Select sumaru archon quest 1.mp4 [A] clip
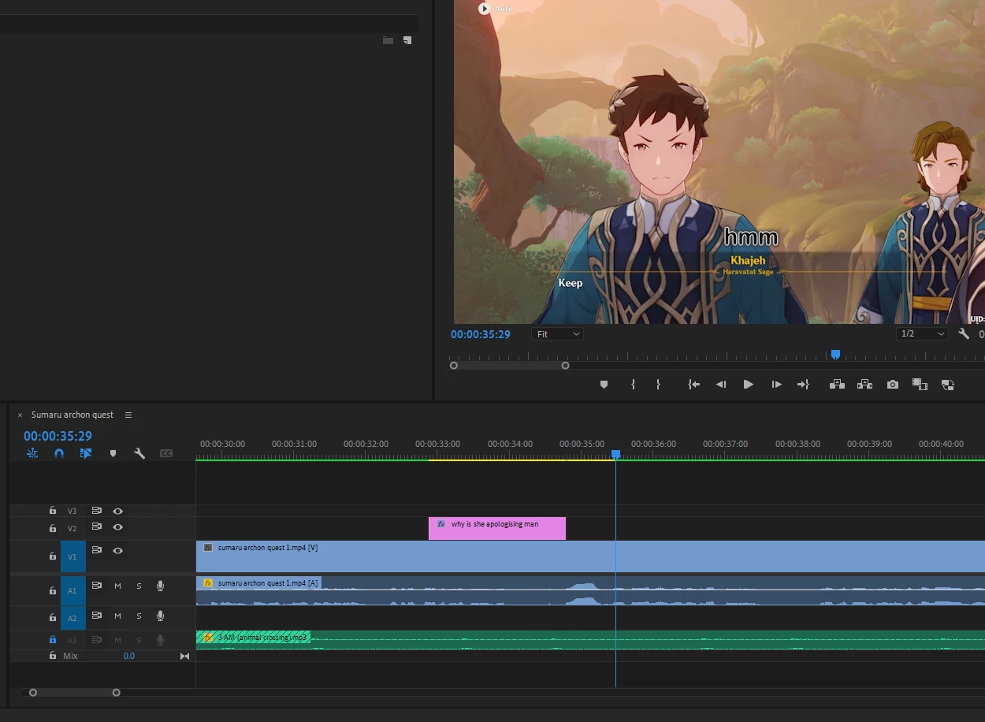 [x=590, y=591]
